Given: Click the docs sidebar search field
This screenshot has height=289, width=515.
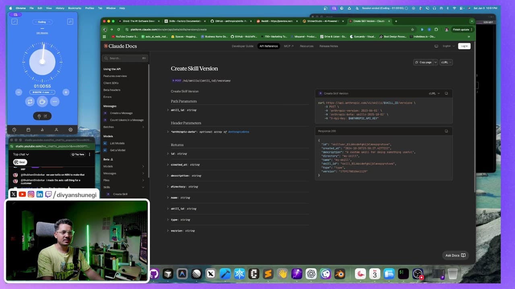Looking at the screenshot, I should pos(125,58).
